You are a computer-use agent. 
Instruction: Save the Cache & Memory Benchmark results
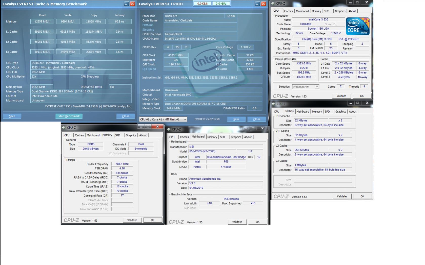(x=12, y=116)
